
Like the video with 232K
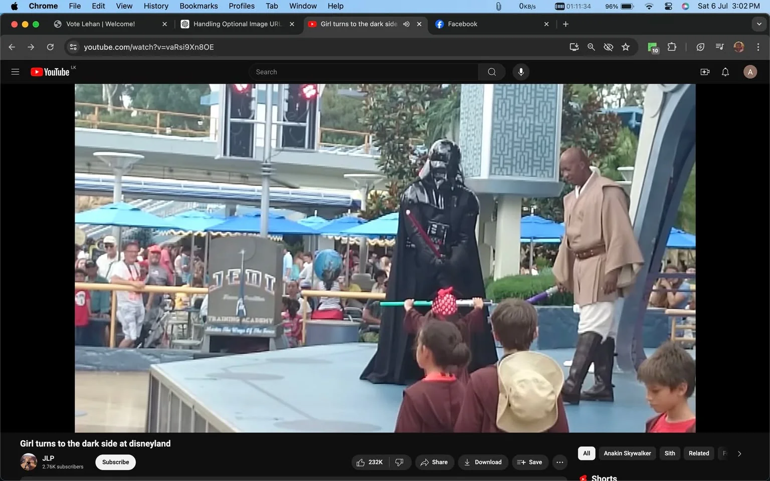click(x=370, y=462)
